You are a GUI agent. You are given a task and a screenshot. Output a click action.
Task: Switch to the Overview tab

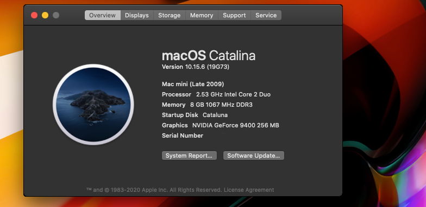tap(103, 15)
